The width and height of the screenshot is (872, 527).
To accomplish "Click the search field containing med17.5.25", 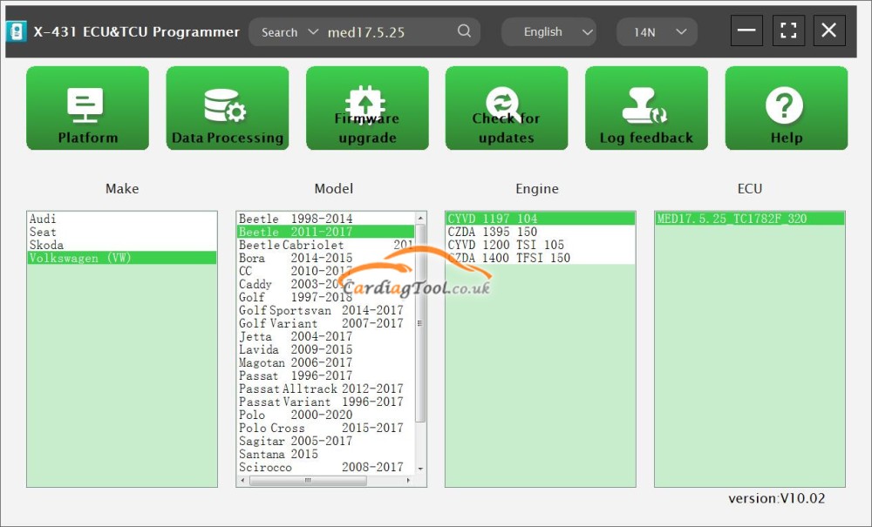I will [389, 32].
